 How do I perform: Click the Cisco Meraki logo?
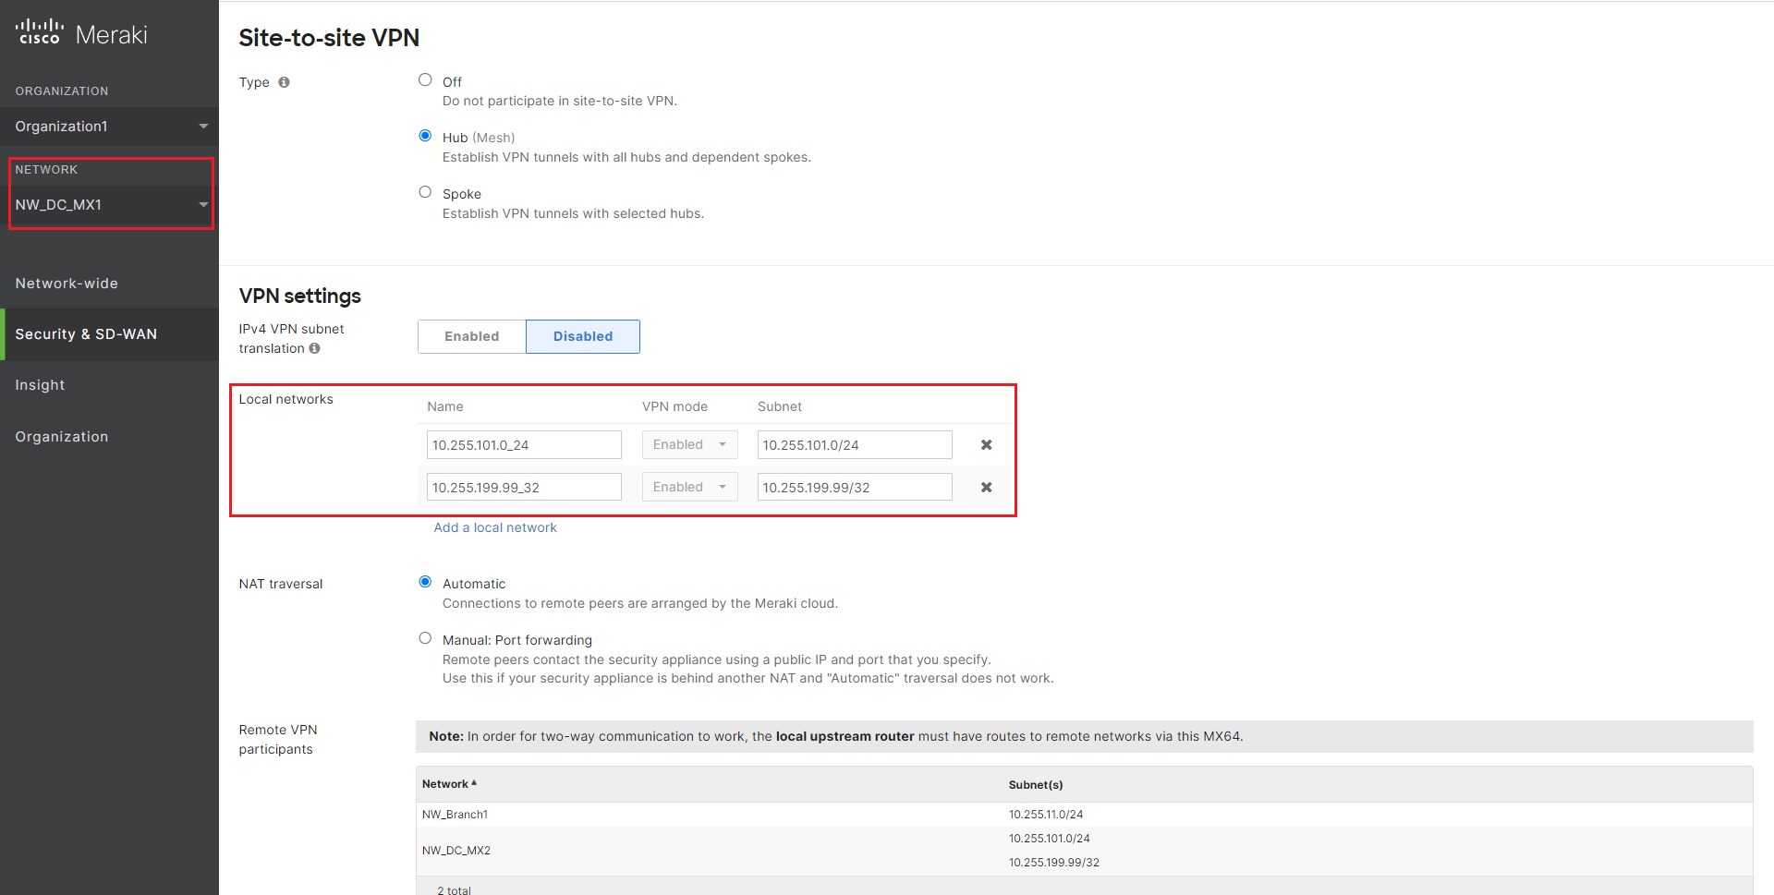81,31
